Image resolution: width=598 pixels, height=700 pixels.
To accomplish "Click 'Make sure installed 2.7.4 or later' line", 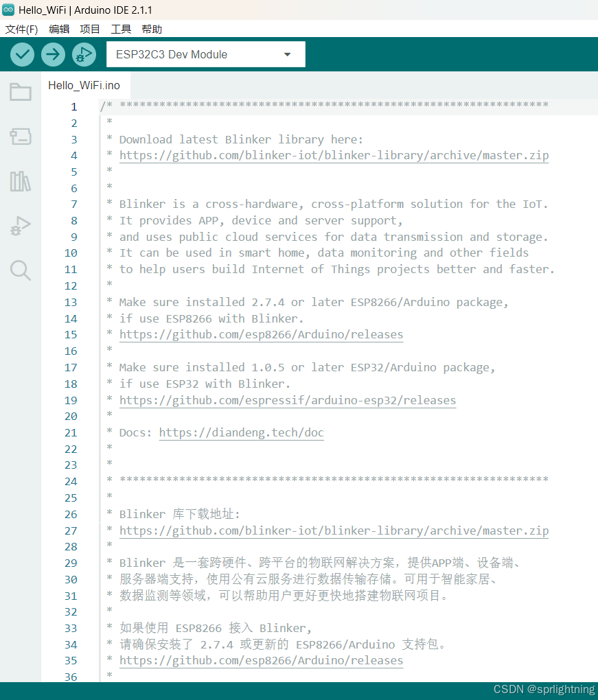I will pos(314,302).
